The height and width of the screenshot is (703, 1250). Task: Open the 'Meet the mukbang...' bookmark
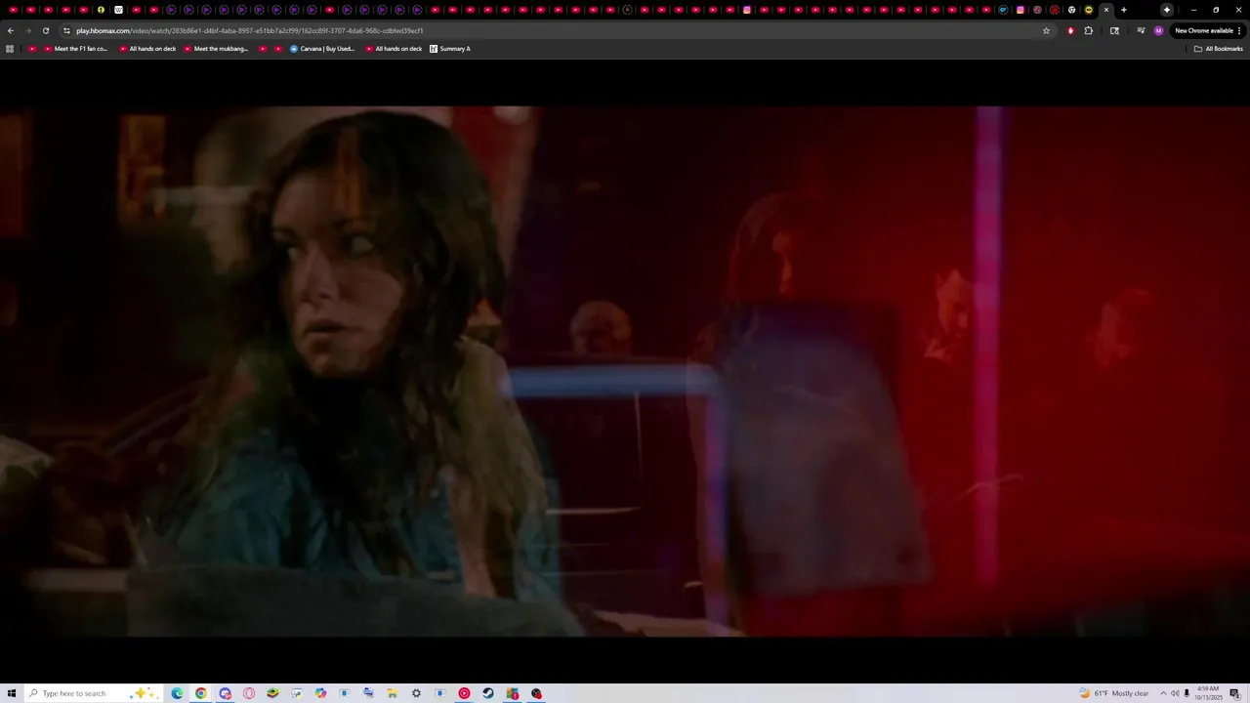coord(215,49)
